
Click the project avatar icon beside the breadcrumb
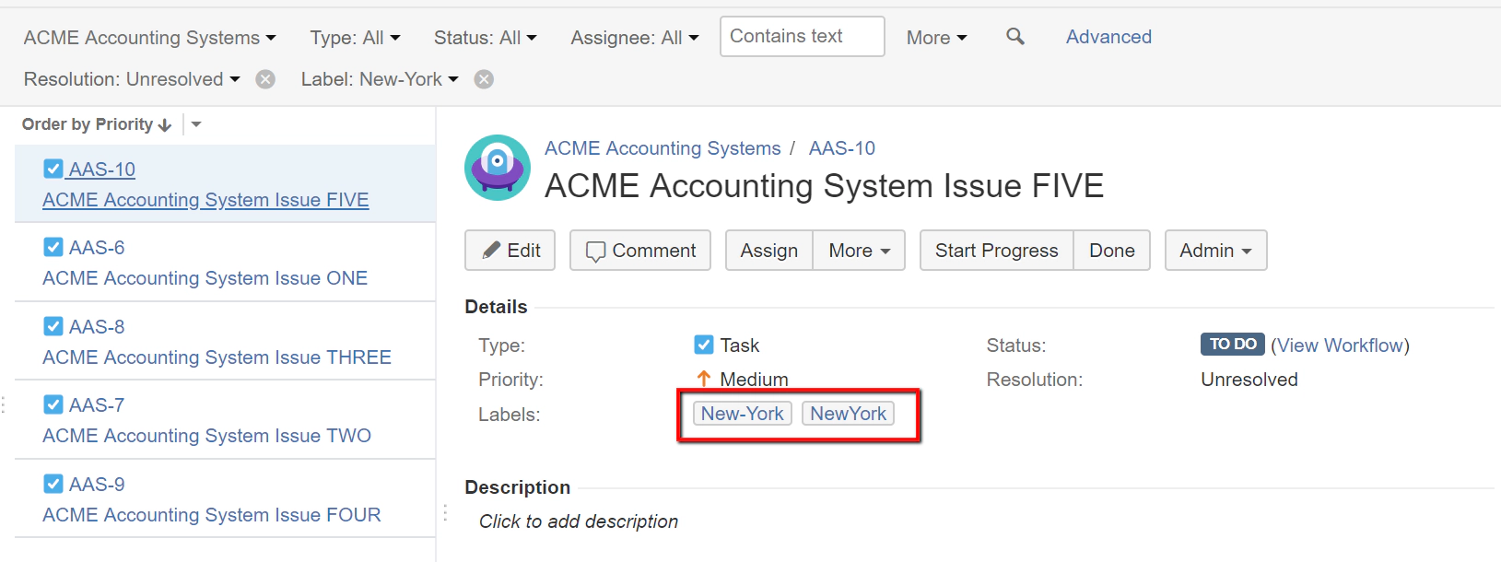coord(497,168)
